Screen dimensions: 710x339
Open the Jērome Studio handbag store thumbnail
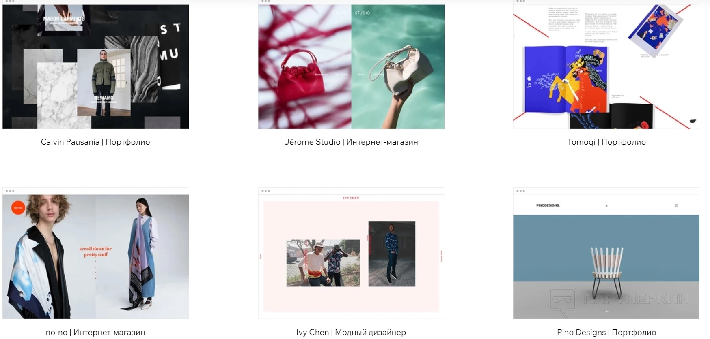click(x=351, y=67)
